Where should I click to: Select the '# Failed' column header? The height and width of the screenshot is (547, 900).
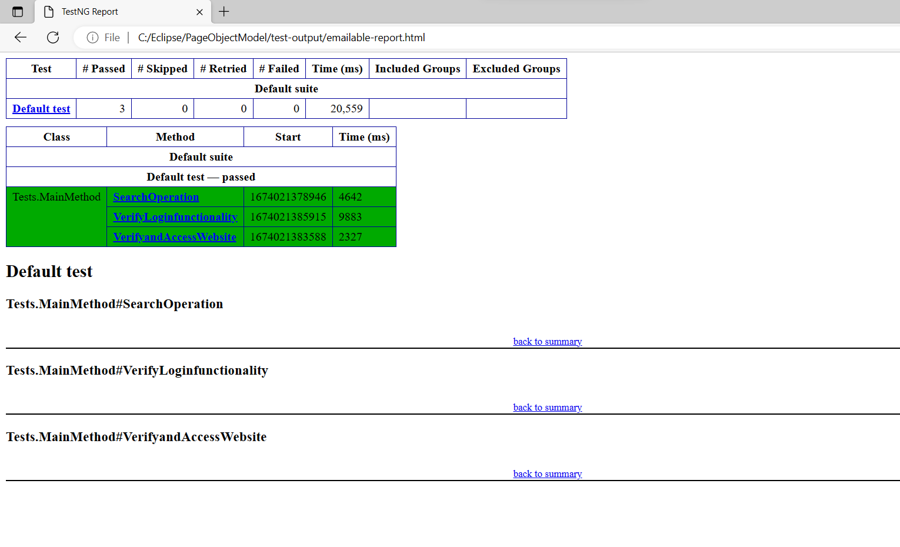279,69
